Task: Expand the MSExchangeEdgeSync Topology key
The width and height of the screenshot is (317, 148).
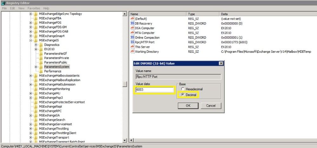Action: click(30, 14)
